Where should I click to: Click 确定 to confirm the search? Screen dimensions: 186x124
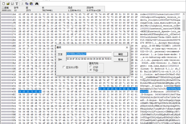click(120, 54)
